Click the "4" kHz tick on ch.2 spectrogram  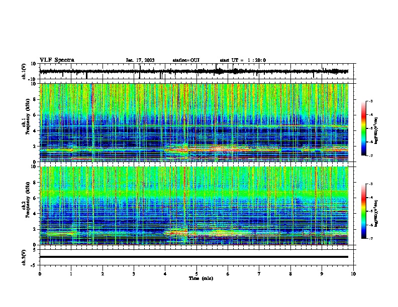[35, 214]
